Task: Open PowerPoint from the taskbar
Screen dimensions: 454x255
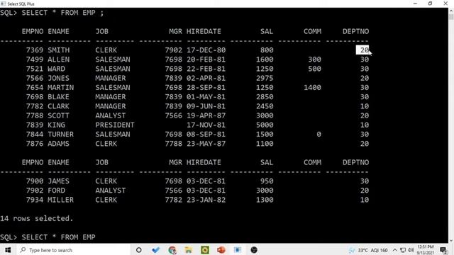Action: 221,250
